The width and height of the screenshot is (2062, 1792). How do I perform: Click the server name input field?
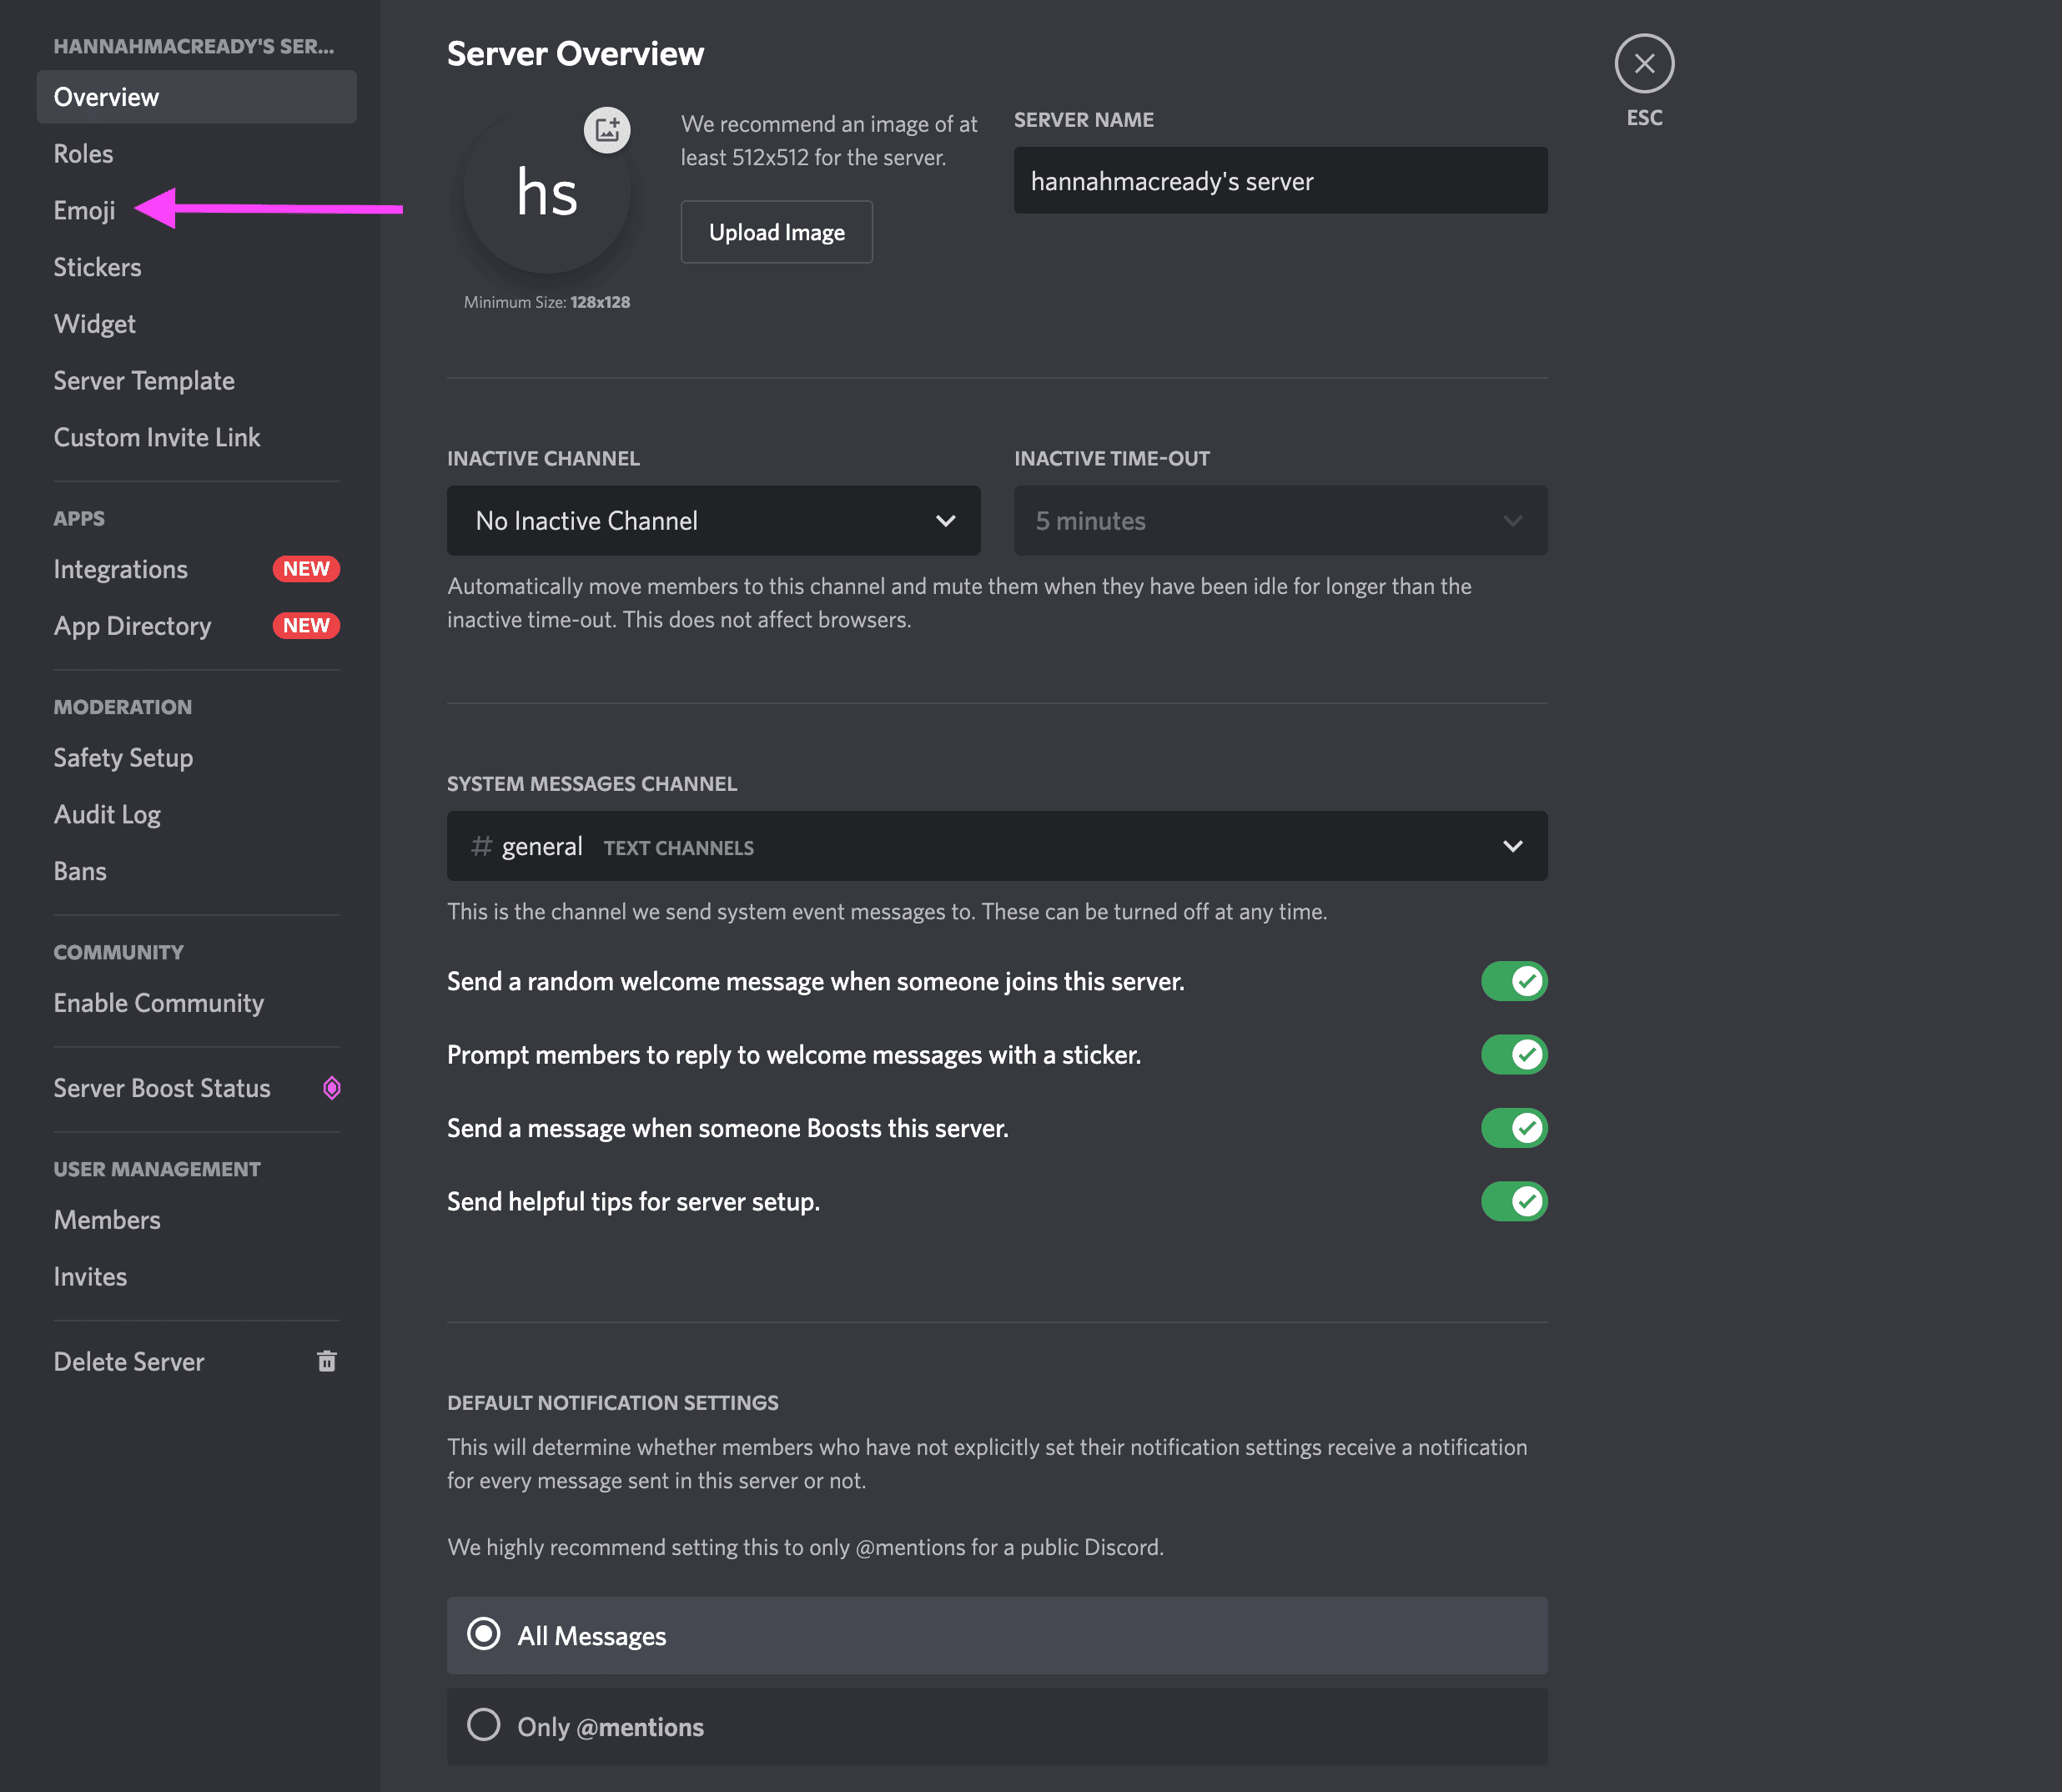tap(1280, 179)
